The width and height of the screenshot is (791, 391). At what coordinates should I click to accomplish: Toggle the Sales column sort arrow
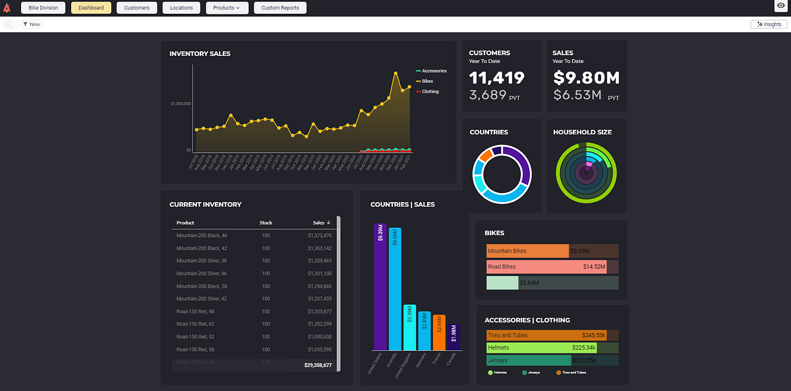coord(329,222)
